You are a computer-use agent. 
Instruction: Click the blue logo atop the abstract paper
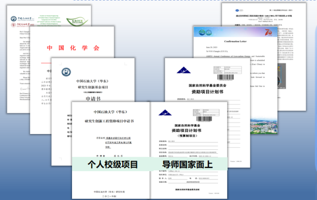tap(238, 10)
